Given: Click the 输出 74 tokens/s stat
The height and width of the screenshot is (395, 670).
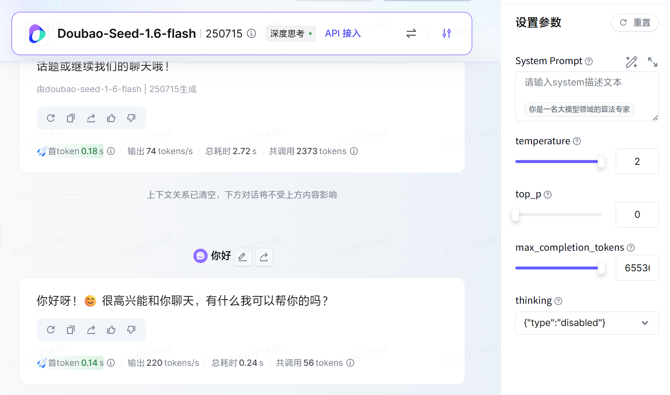Looking at the screenshot, I should pos(160,151).
